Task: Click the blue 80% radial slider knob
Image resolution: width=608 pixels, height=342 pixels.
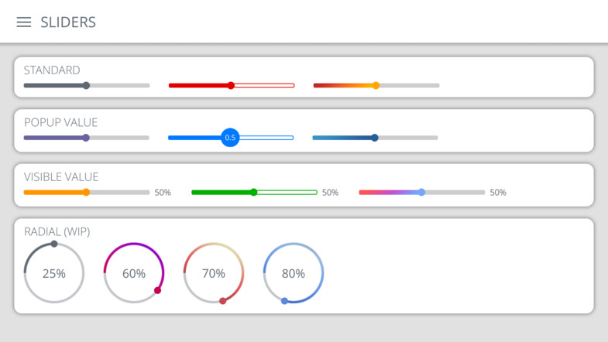Action: tap(284, 301)
